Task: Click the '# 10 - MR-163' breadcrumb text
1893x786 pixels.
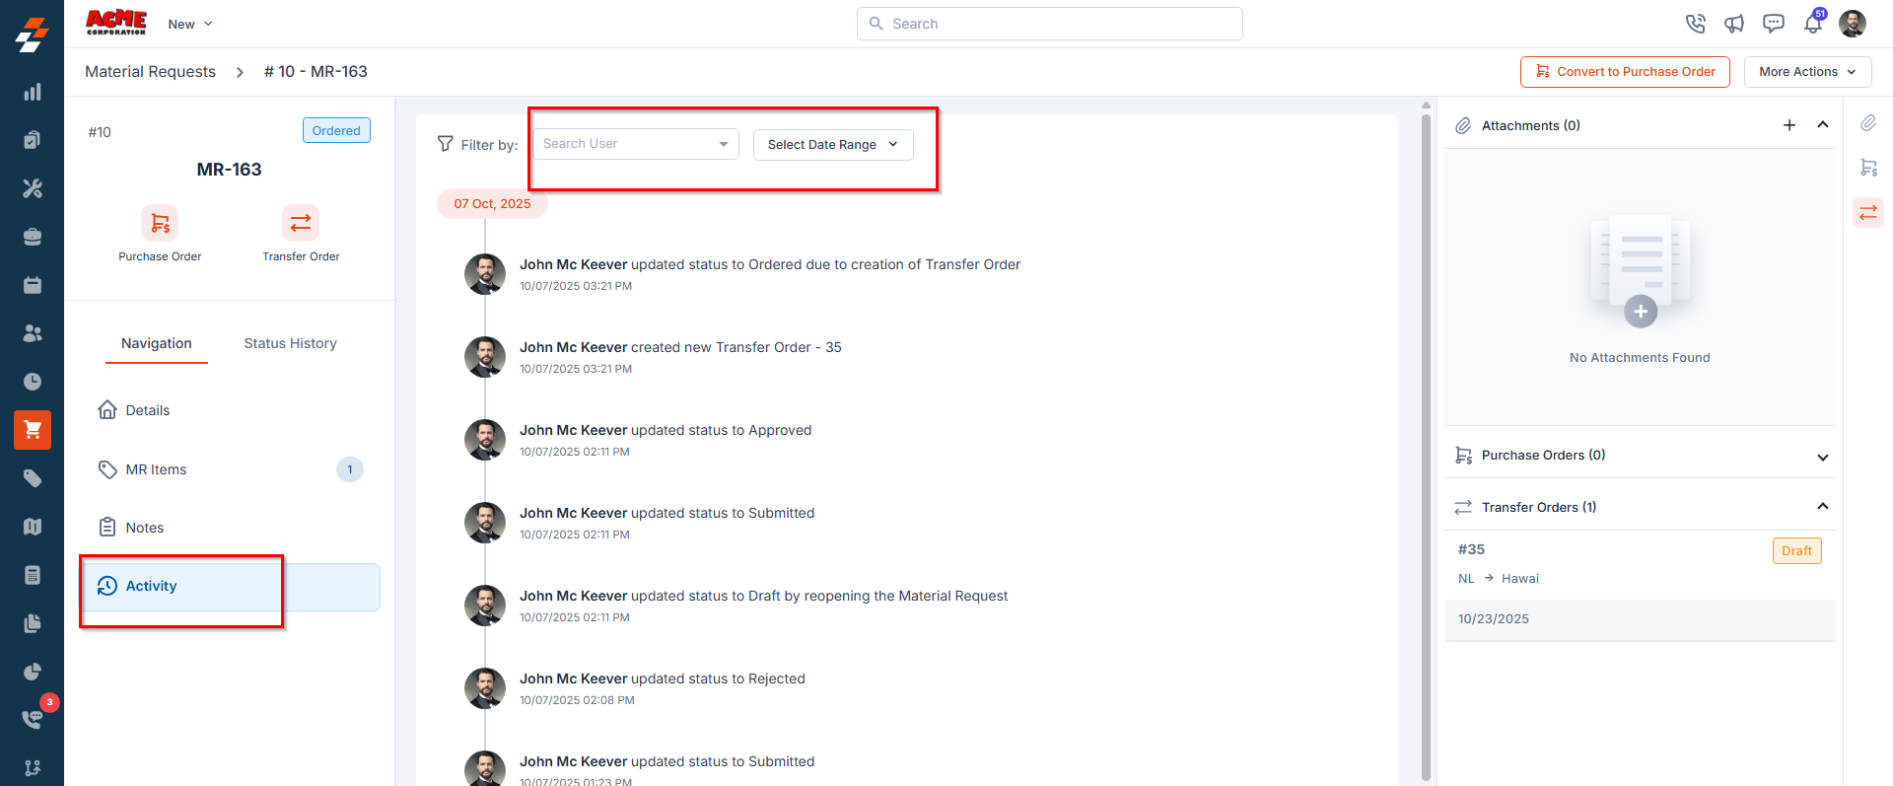Action: click(315, 72)
